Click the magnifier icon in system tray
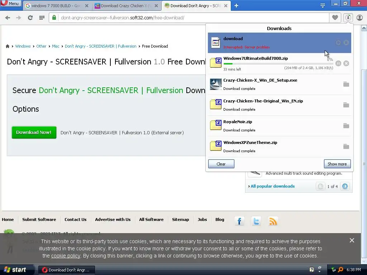Viewport: 367px width, 275px height. click(340, 270)
